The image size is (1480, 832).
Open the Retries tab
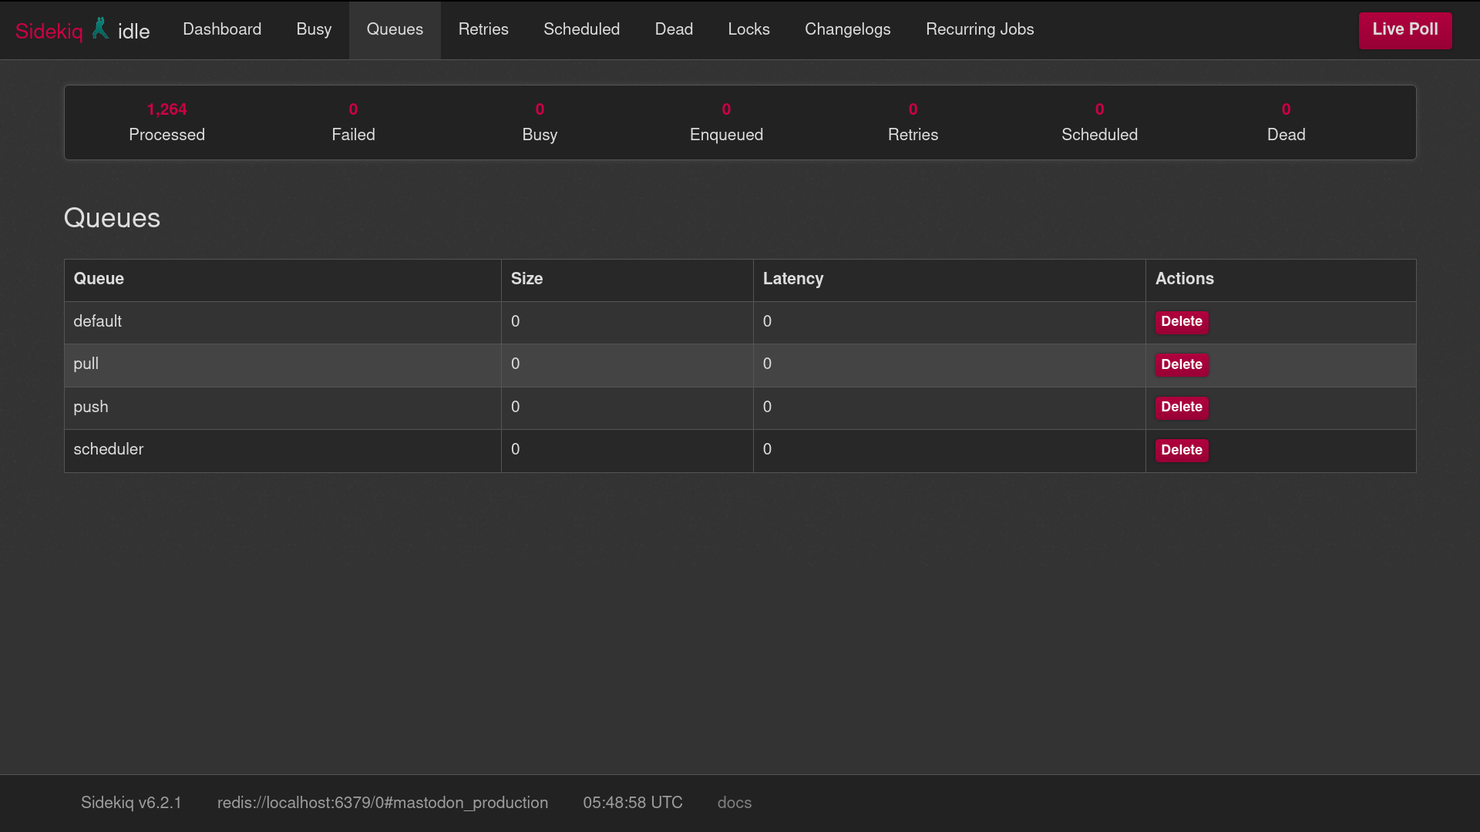(x=483, y=29)
